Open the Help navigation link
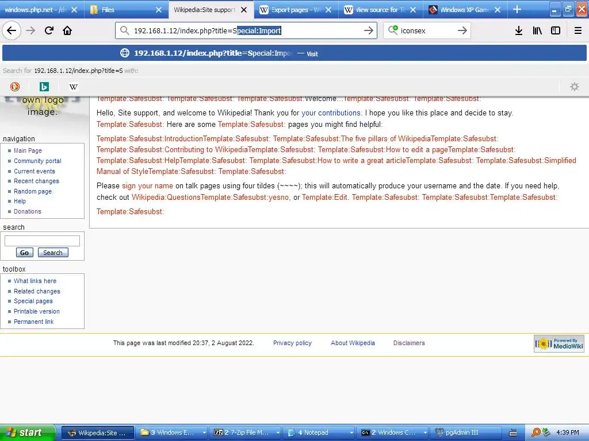This screenshot has width=589, height=441. click(x=20, y=201)
